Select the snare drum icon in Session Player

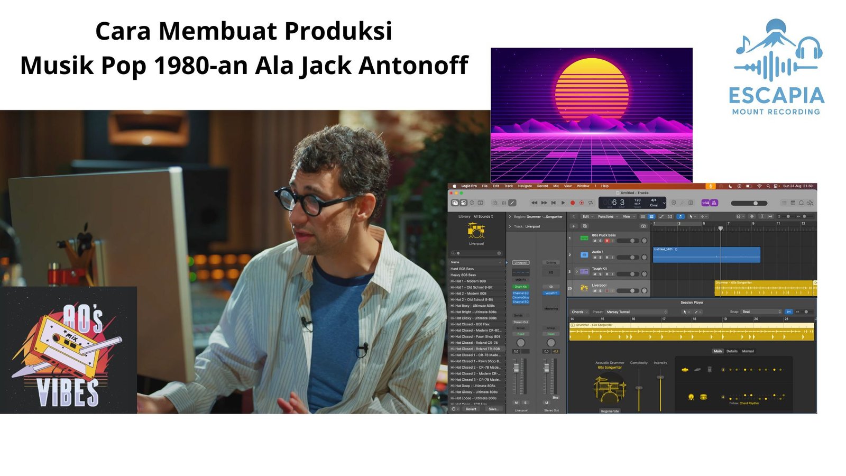pos(704,397)
